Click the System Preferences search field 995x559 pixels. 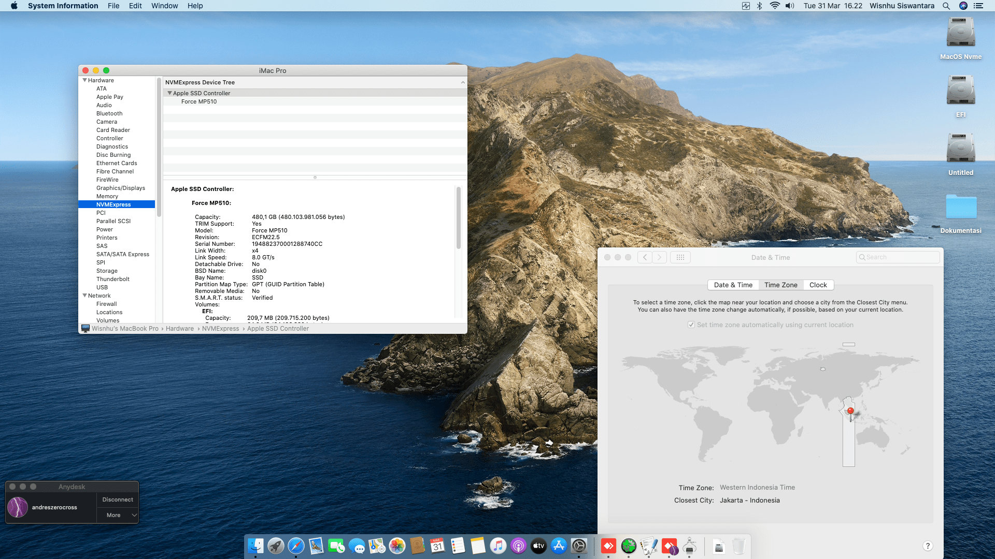pyautogui.click(x=898, y=257)
